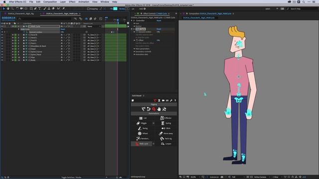This screenshot has height=179, width=319.
Task: Toggle visibility of Hand R layer
Action: click(x=2, y=35)
